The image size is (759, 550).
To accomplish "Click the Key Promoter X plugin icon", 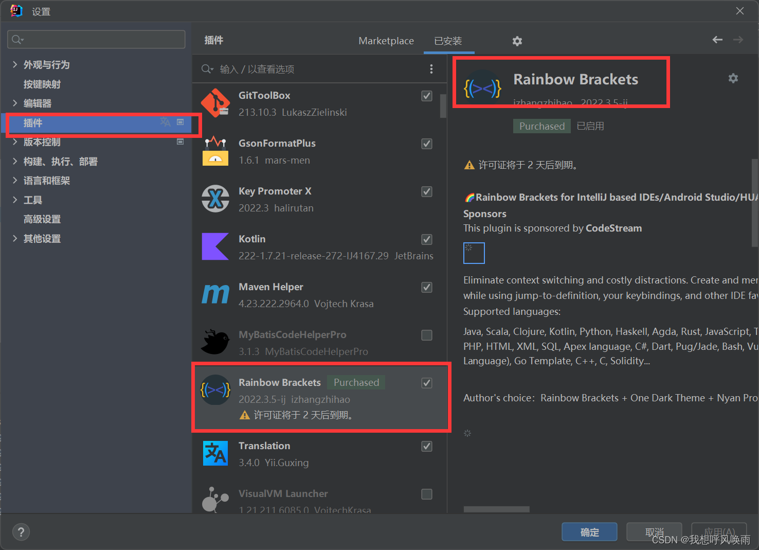I will pos(215,199).
